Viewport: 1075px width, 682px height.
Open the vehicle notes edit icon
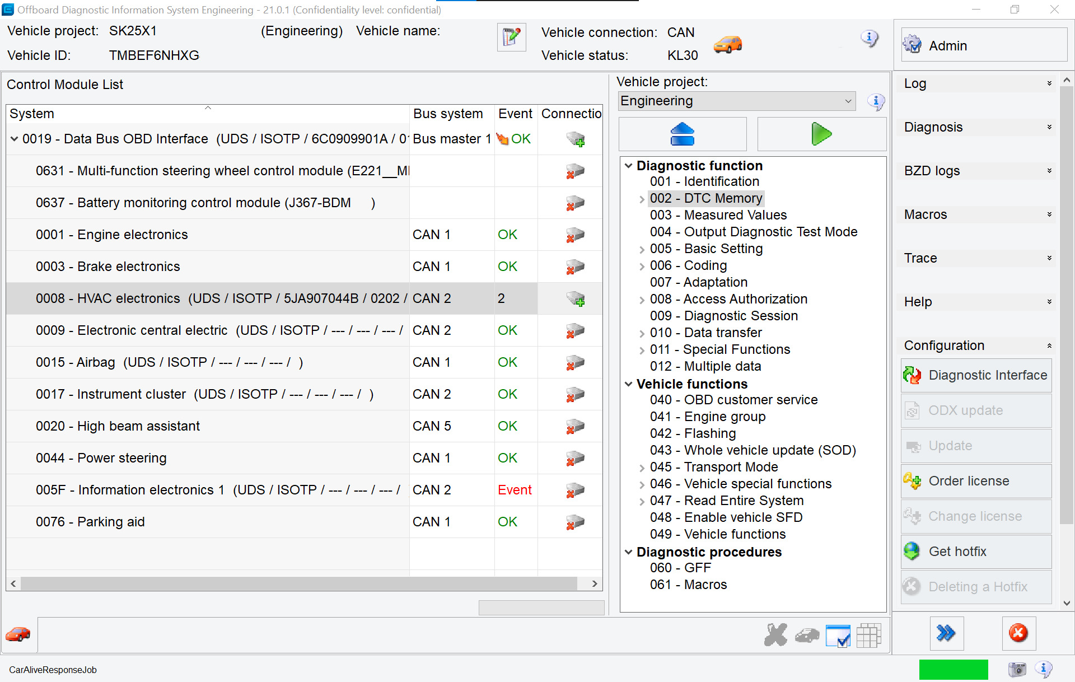coord(511,38)
